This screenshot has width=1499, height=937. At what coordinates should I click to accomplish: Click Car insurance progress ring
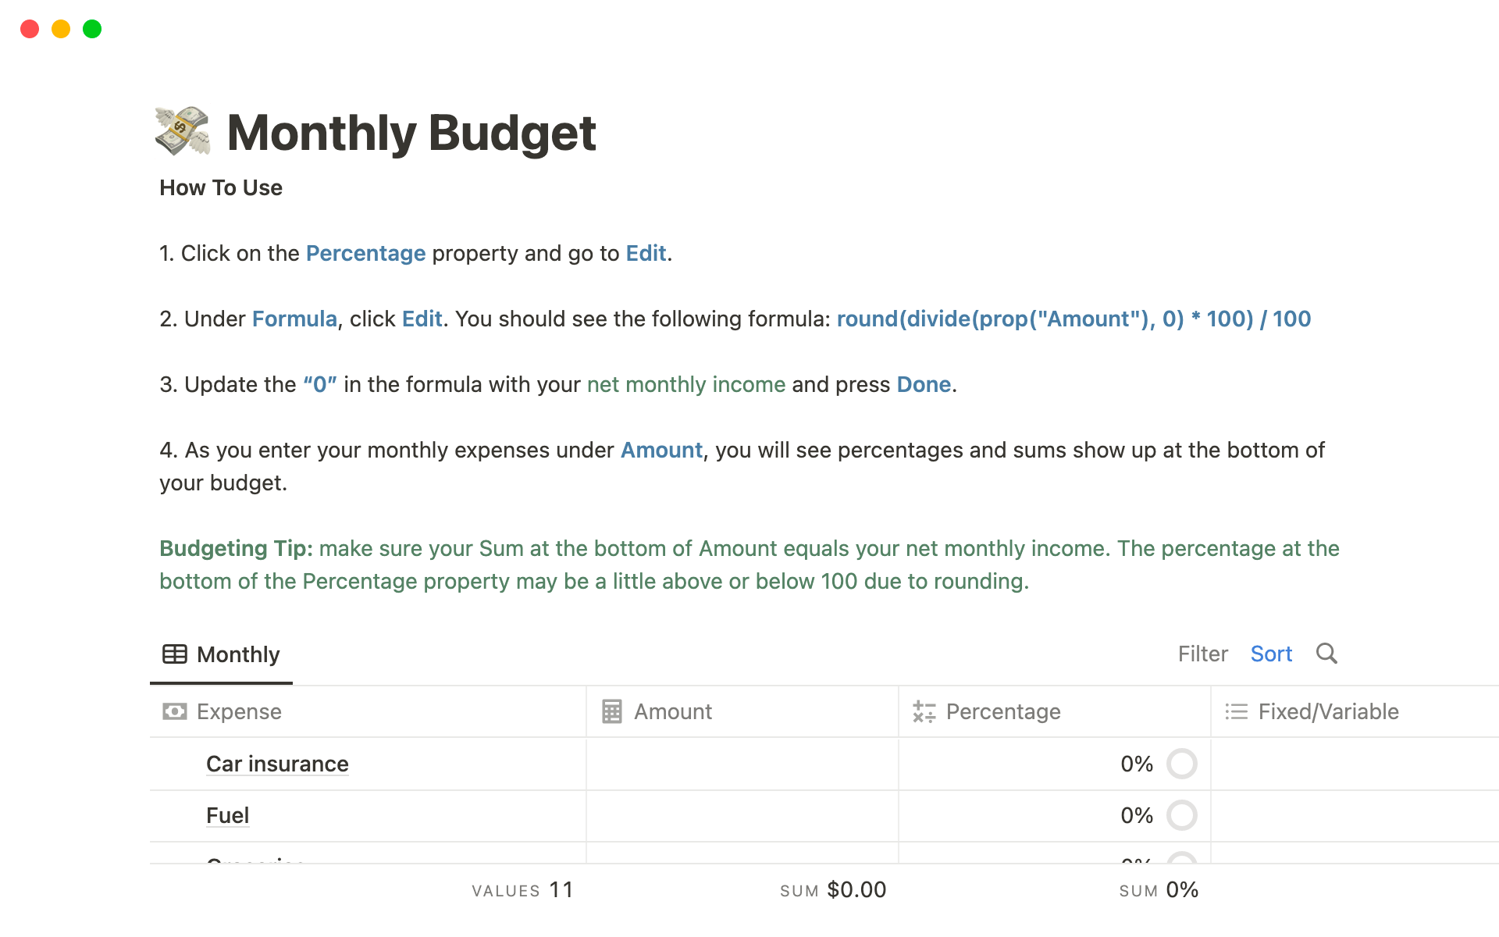[1181, 764]
